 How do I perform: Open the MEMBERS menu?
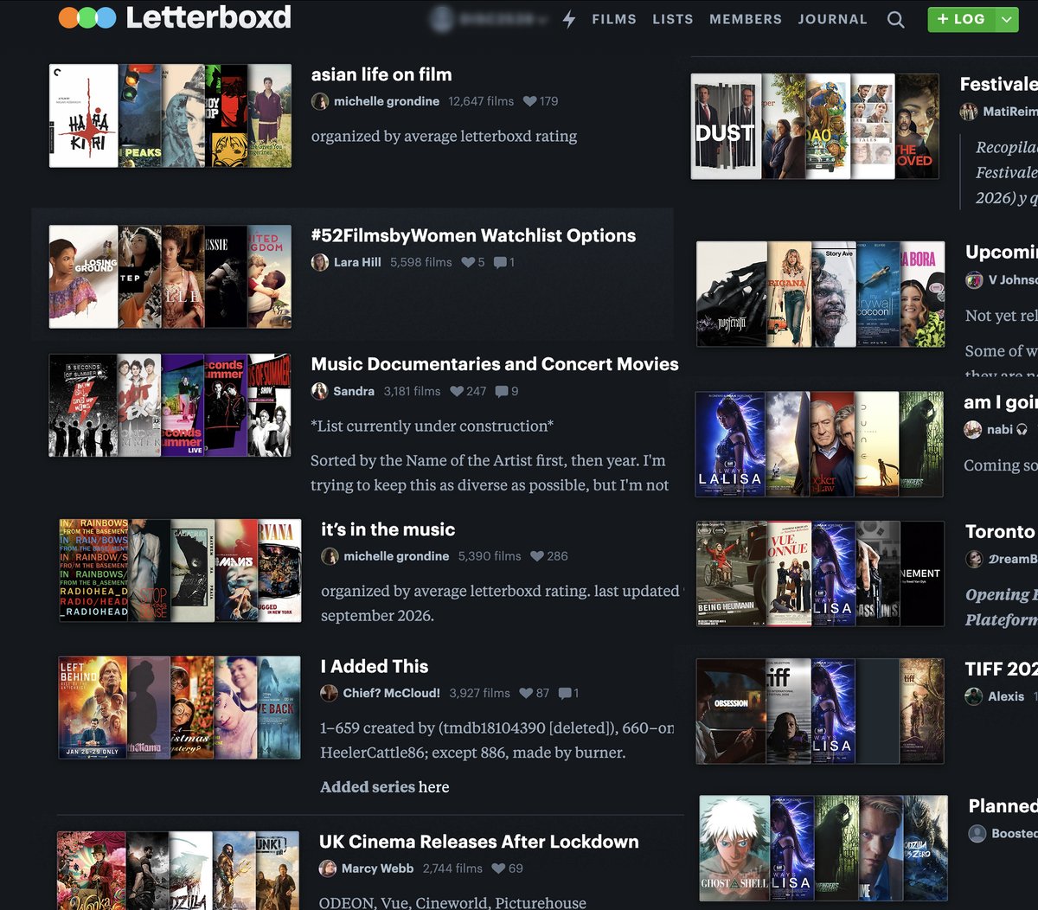tap(746, 19)
